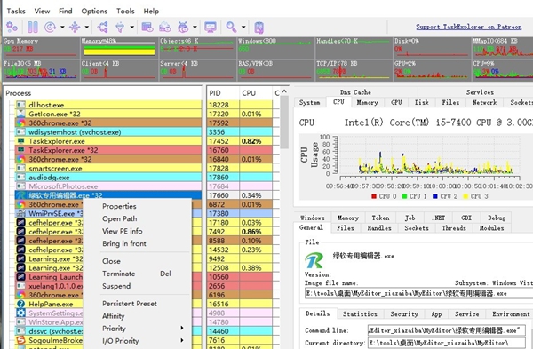
Task: Choose Close in the context menu
Action: [x=111, y=261]
